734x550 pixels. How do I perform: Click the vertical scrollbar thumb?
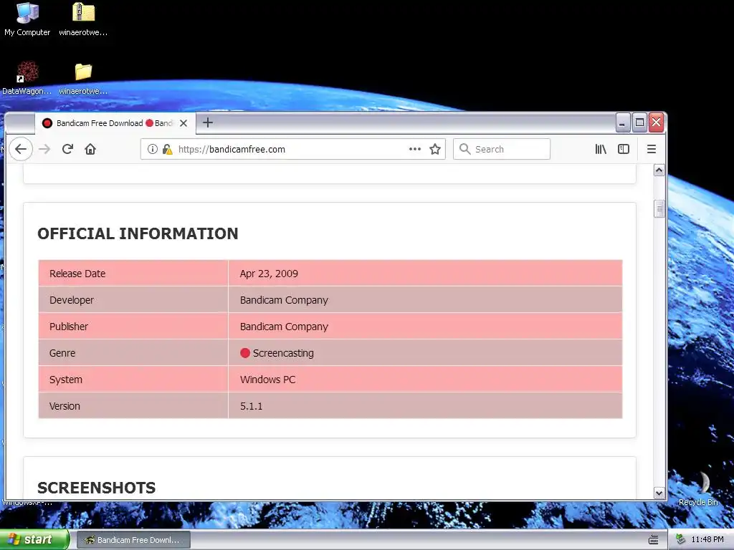[659, 208]
